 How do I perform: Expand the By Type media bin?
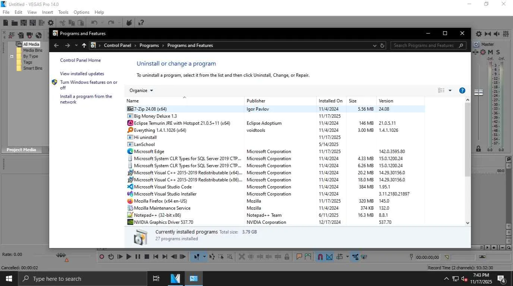tap(12, 57)
